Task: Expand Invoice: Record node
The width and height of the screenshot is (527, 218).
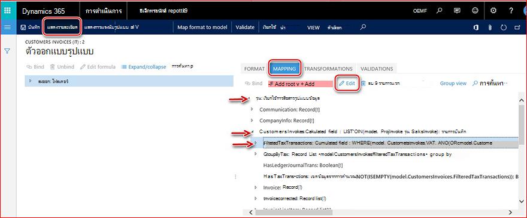Action: click(x=256, y=188)
